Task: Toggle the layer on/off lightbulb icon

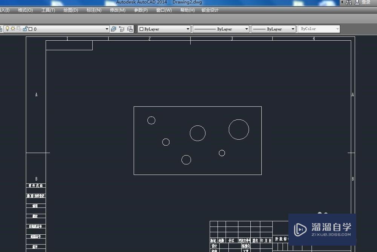Action: [7, 29]
